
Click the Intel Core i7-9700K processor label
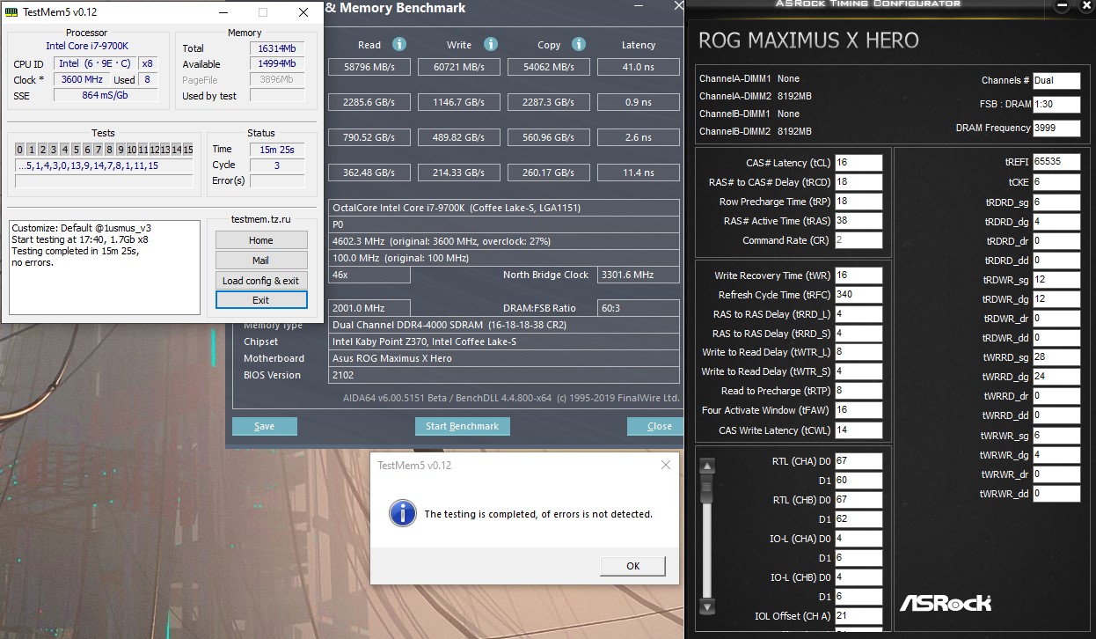point(87,46)
